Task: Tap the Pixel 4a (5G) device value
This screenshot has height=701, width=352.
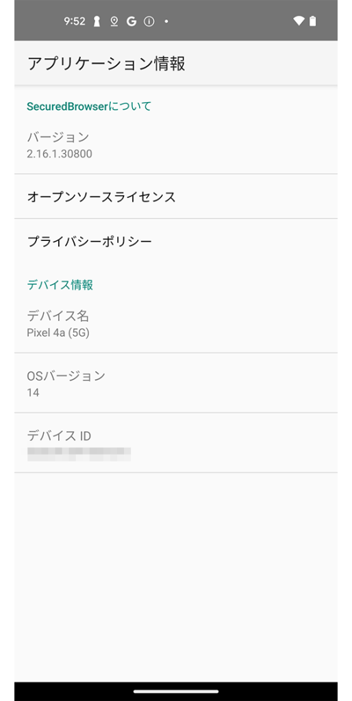Action: [58, 333]
